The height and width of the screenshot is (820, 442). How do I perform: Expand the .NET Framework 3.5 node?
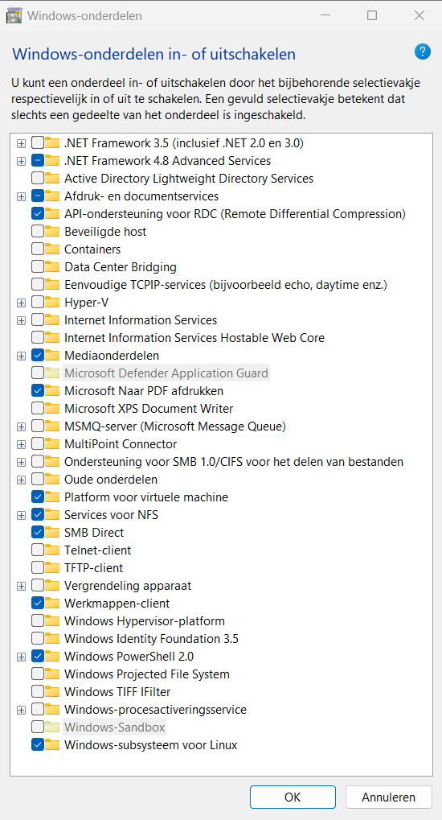[21, 142]
